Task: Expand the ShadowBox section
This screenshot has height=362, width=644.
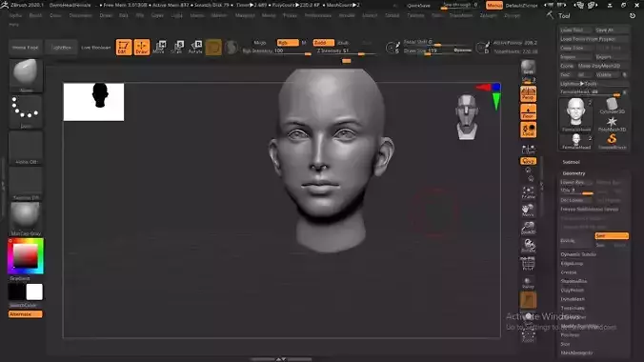Action: pyautogui.click(x=574, y=281)
